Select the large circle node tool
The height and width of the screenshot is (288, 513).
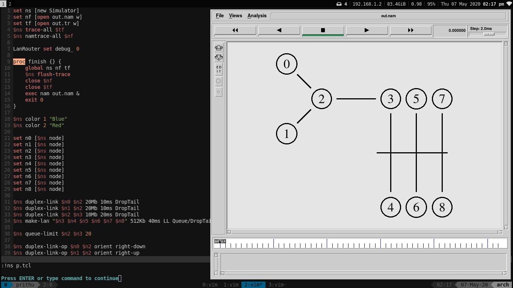219,81
